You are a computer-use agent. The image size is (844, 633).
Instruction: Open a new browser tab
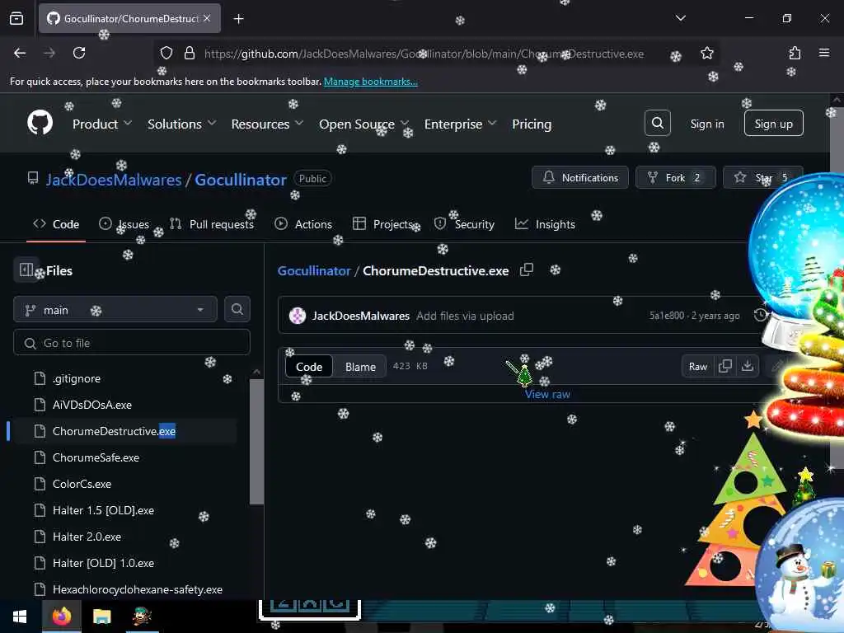point(238,19)
